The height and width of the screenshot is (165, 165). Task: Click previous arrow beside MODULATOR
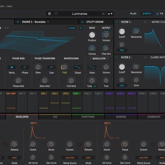90,59
